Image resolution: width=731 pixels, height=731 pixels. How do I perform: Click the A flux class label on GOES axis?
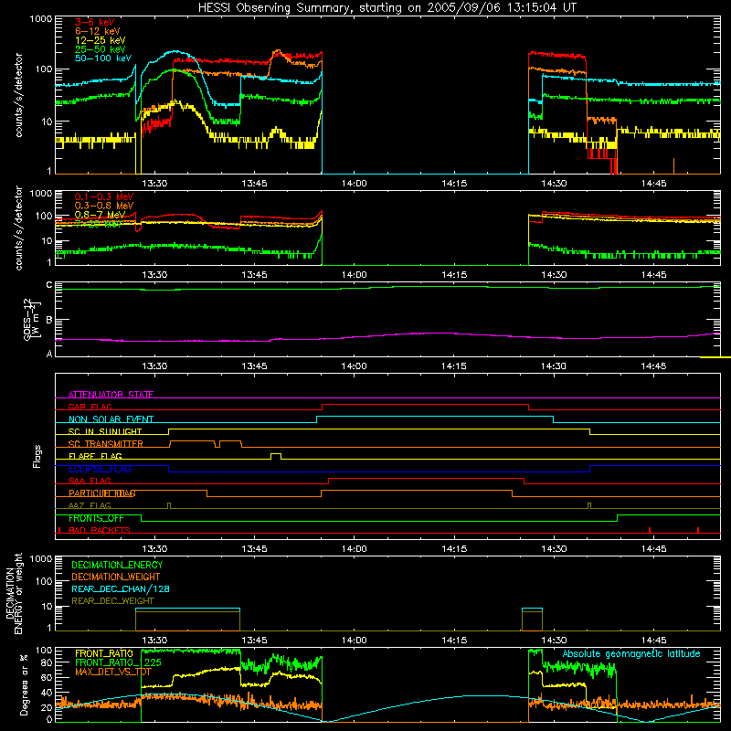click(49, 355)
